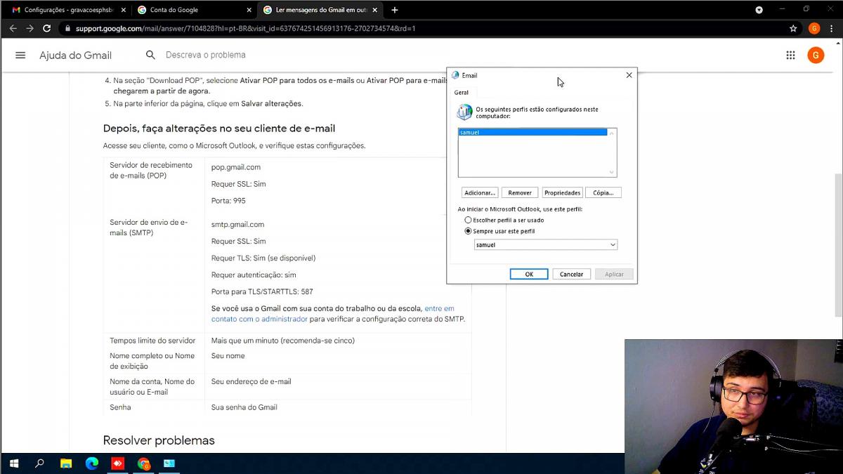Click the Requer autenticação: sim text

pos(254,275)
